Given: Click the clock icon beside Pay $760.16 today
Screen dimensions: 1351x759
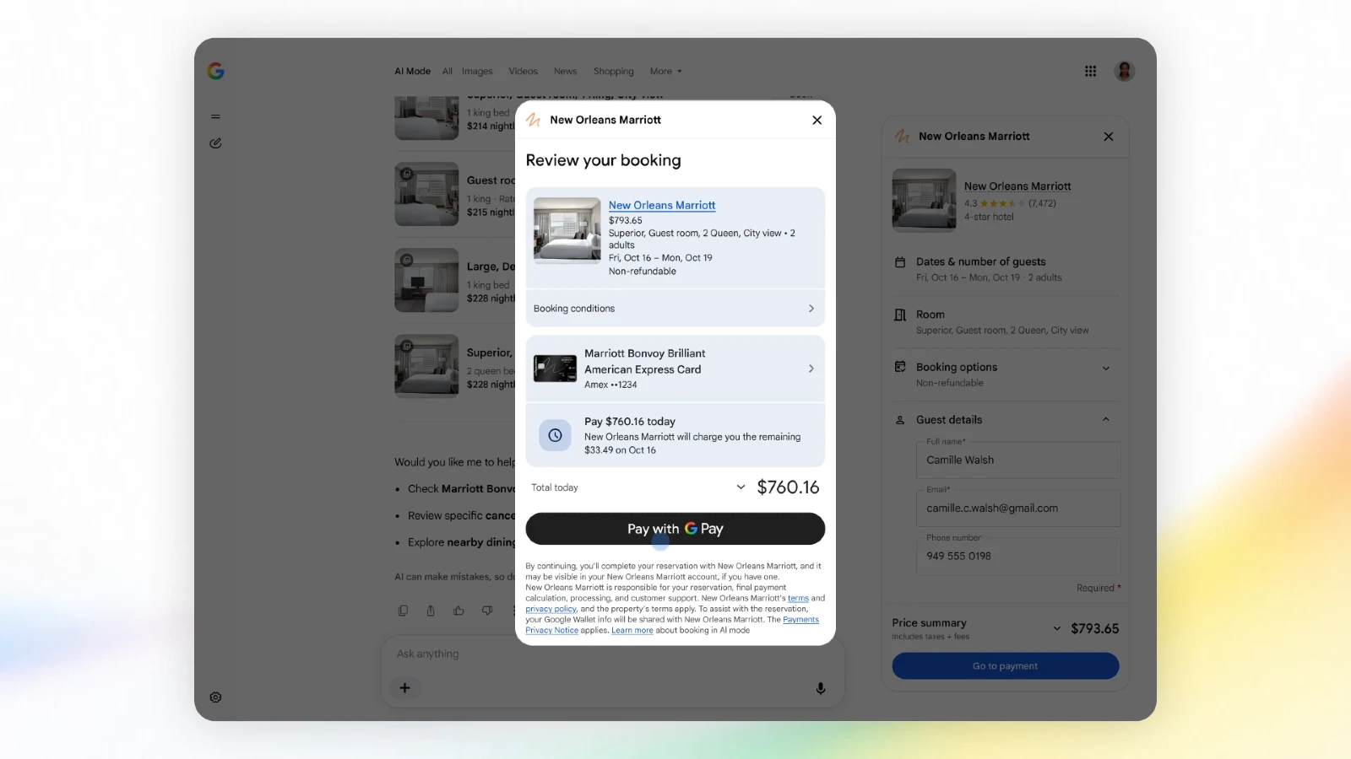Looking at the screenshot, I should tap(555, 435).
